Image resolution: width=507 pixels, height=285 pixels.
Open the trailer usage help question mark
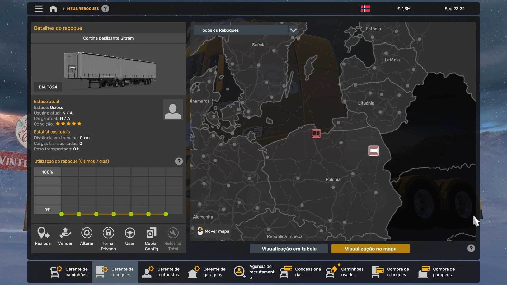(179, 161)
